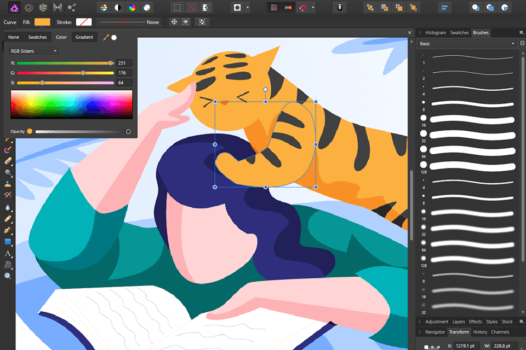Apply Auto Levels from toolbar
Image resolution: width=526 pixels, height=350 pixels.
(x=104, y=7)
